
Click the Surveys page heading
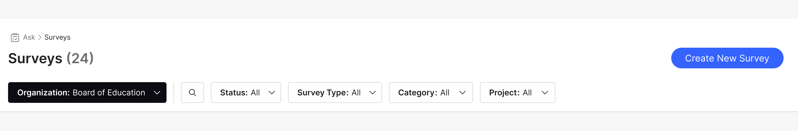(35, 58)
